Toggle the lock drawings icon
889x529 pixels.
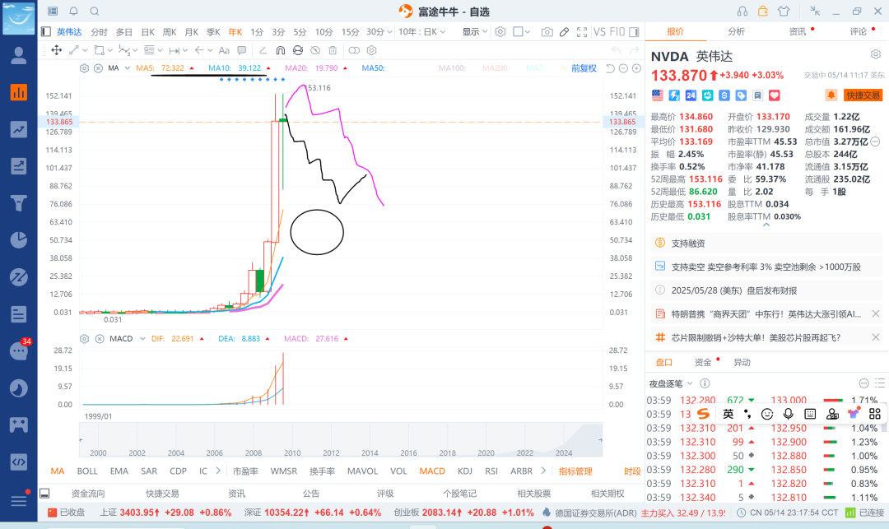(298, 50)
